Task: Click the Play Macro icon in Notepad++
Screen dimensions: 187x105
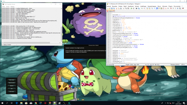Action: click(x=175, y=8)
